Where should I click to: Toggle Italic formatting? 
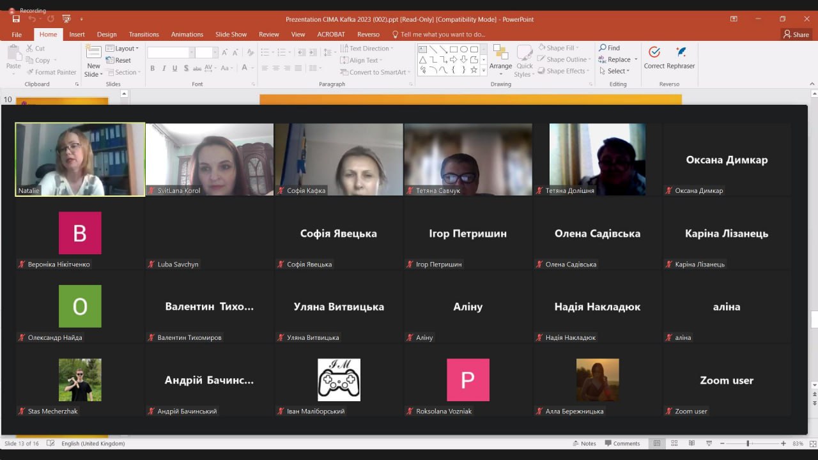[x=164, y=68]
